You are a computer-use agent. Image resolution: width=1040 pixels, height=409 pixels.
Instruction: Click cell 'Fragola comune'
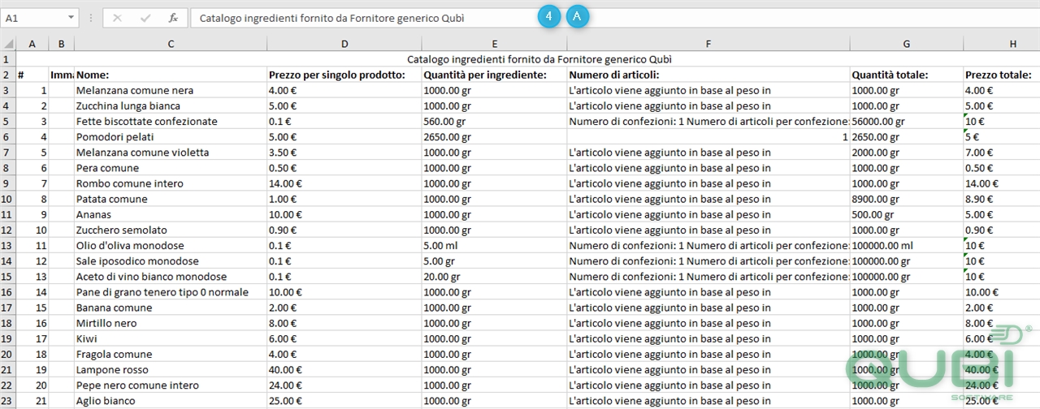click(171, 355)
